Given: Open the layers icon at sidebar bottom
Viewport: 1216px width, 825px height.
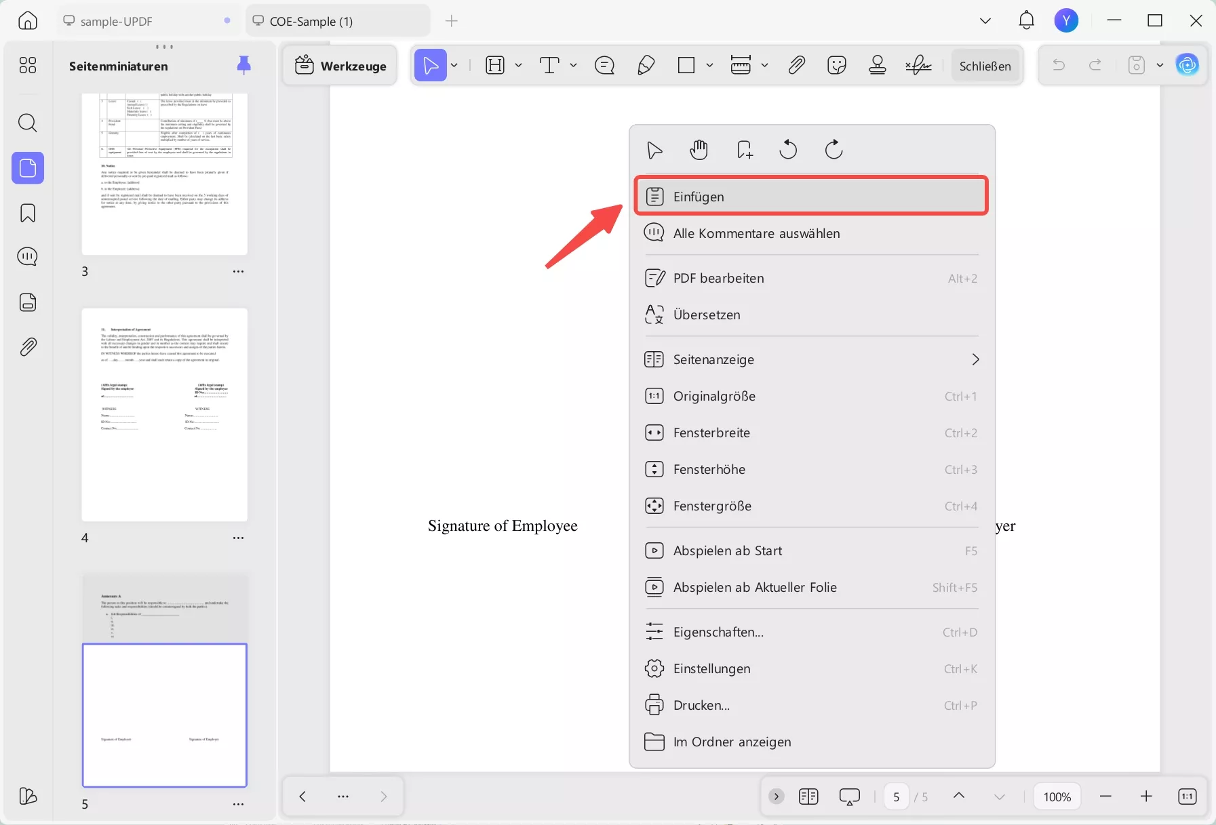Looking at the screenshot, I should [x=28, y=796].
